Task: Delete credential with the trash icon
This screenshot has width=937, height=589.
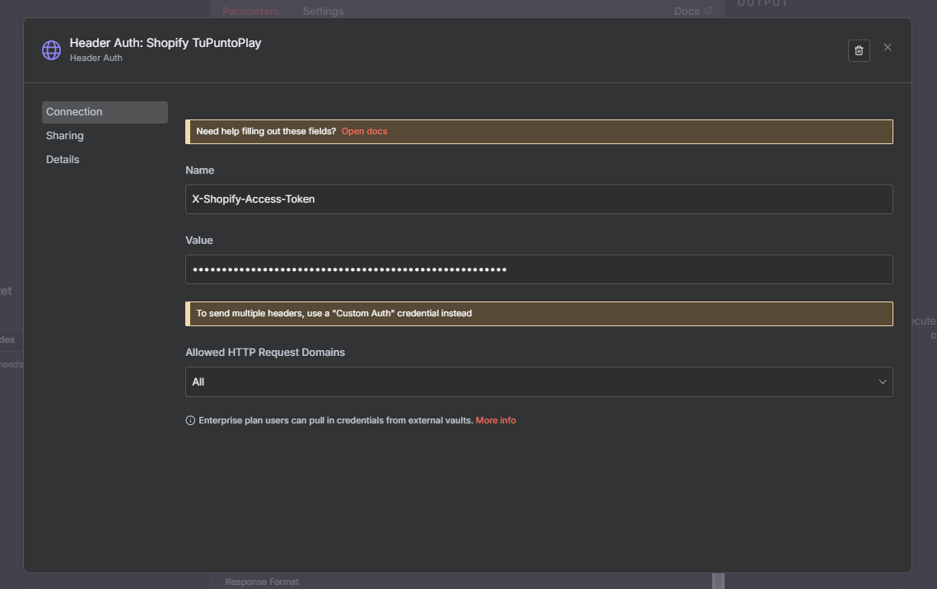Action: pos(859,51)
